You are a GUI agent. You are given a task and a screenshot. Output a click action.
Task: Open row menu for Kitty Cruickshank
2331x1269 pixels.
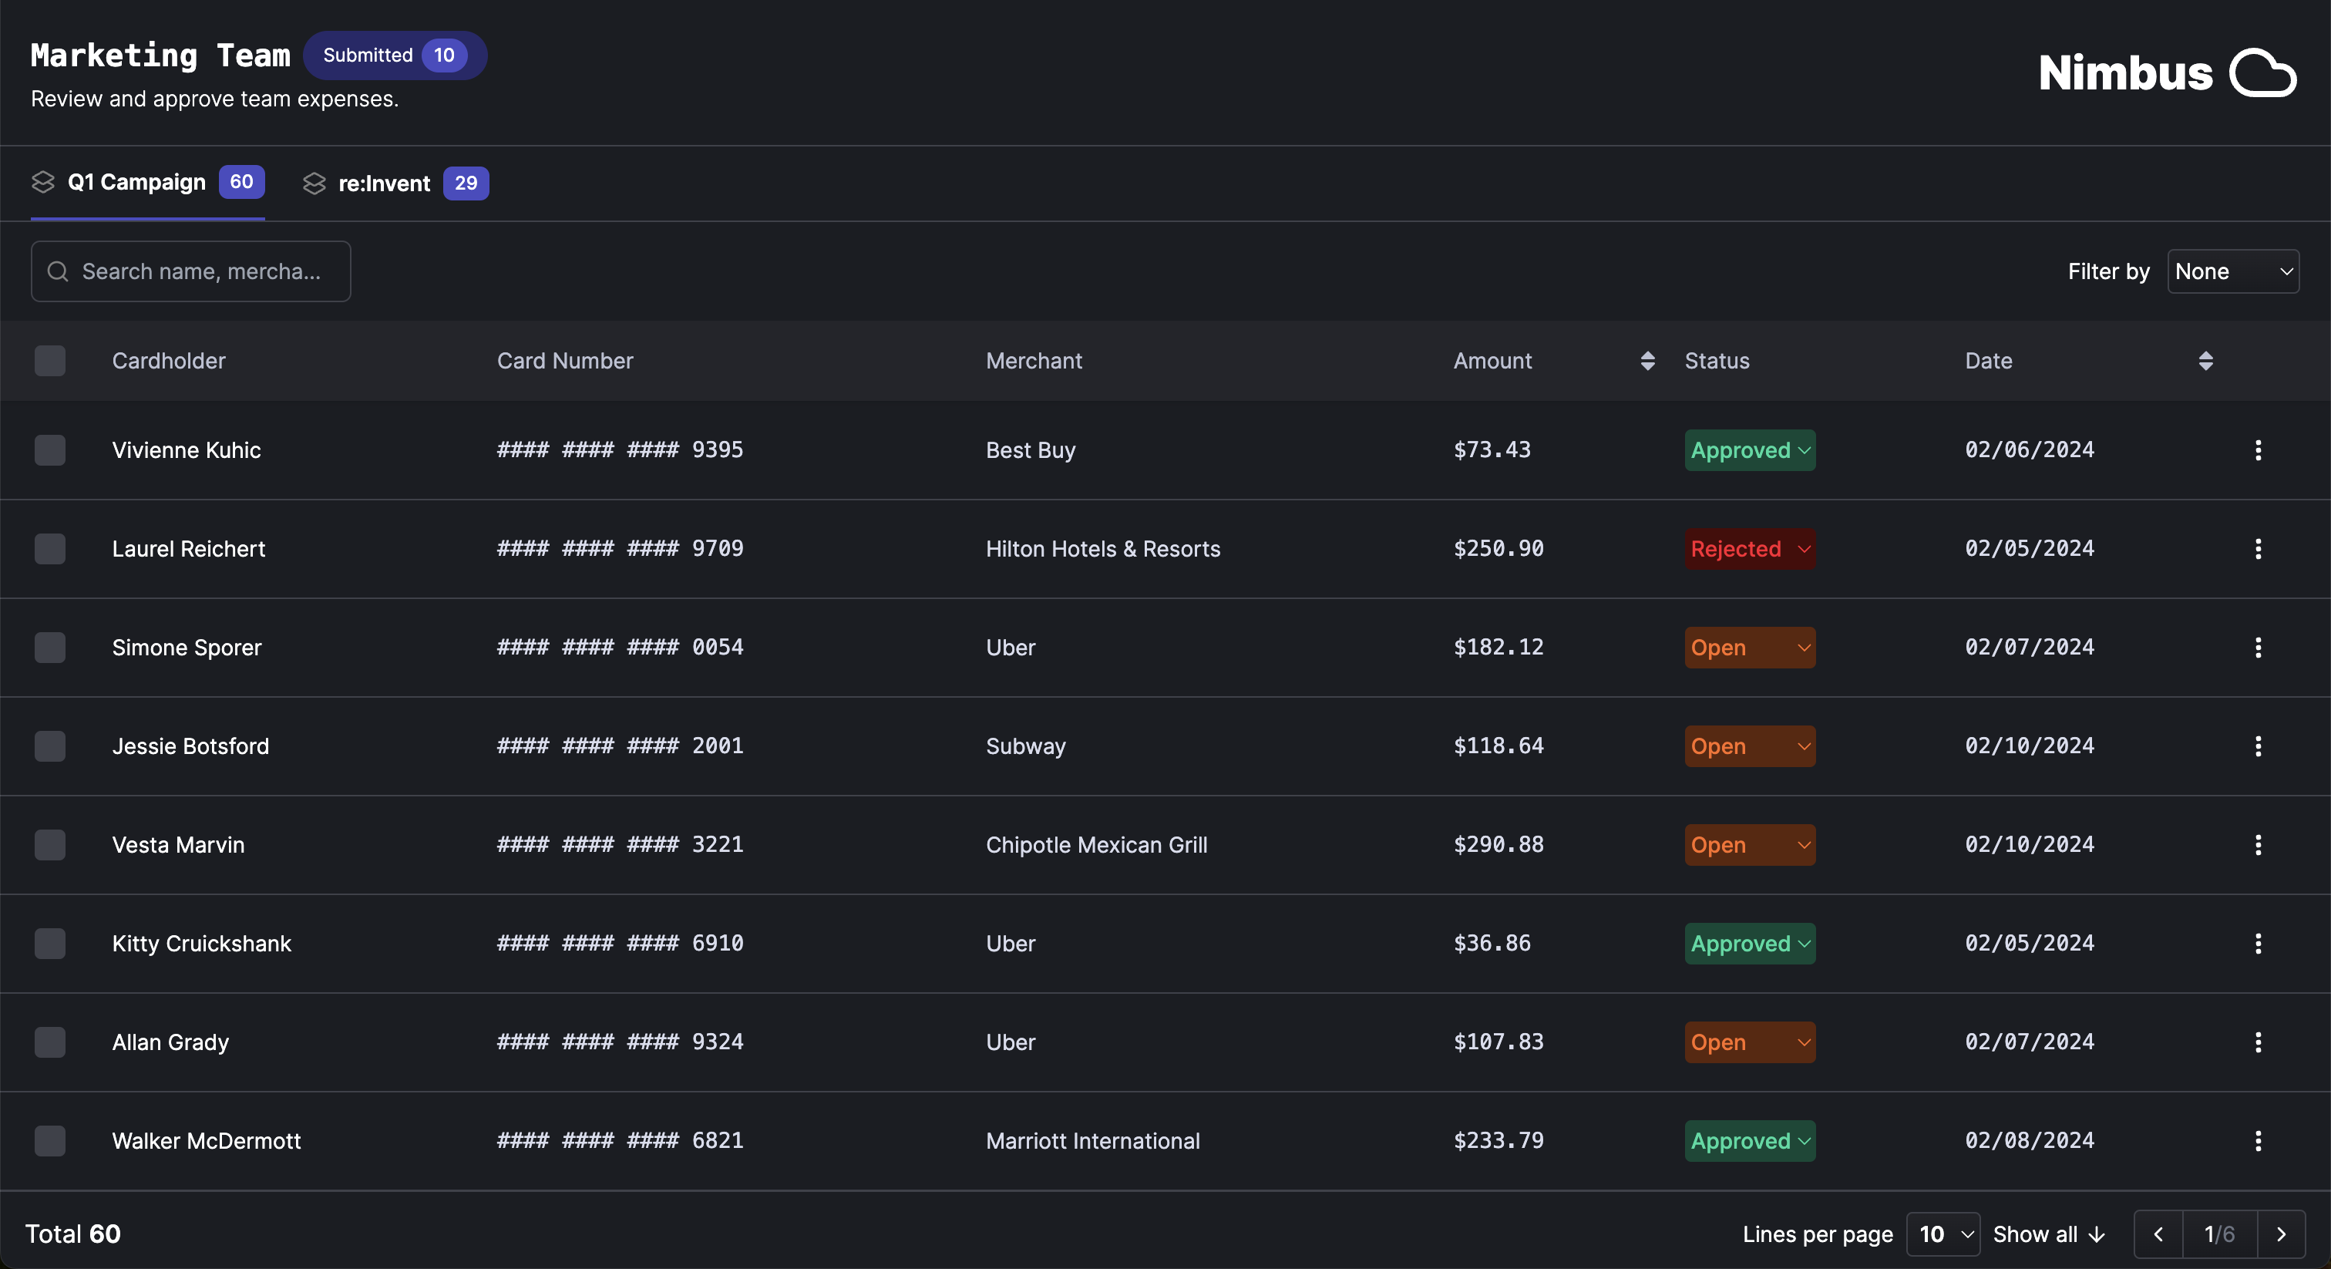coord(2258,943)
